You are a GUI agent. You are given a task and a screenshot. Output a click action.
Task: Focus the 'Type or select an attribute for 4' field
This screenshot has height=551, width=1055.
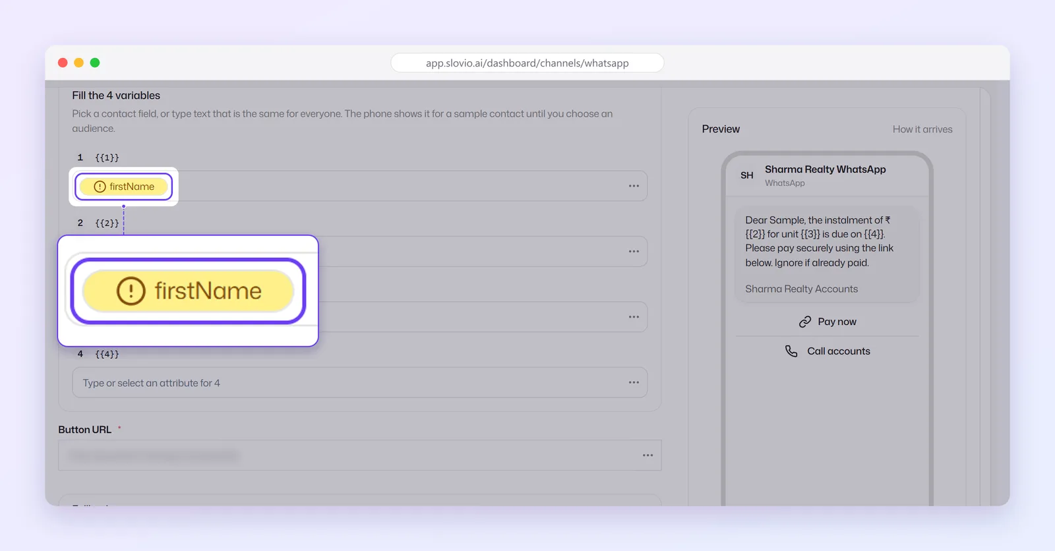(360, 383)
